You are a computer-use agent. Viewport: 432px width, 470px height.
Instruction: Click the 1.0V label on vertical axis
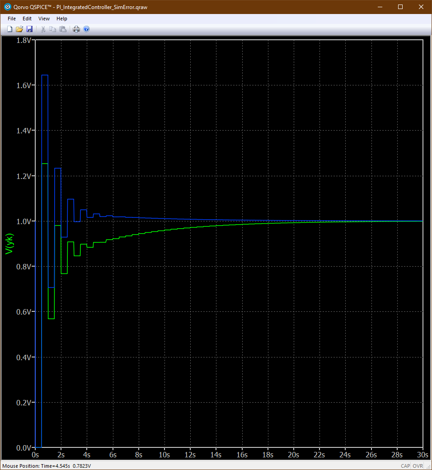pyautogui.click(x=23, y=221)
